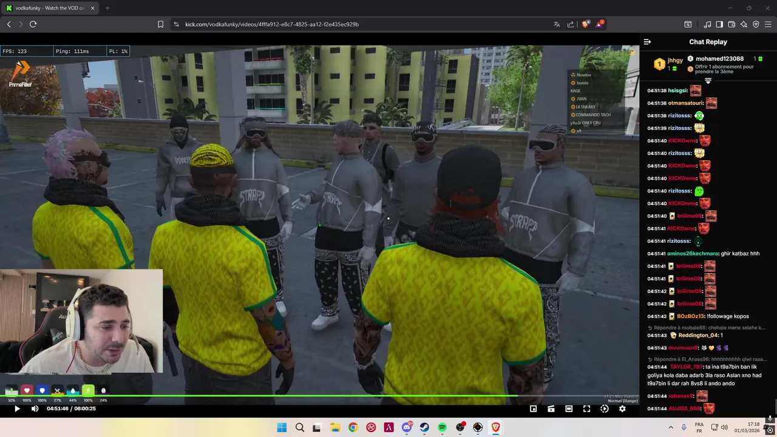Go back in the browser
777x437 pixels.
tap(9, 24)
